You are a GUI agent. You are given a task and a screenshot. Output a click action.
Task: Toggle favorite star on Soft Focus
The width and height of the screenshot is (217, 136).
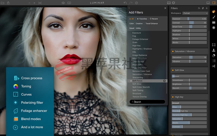pyautogui.click(x=131, y=81)
